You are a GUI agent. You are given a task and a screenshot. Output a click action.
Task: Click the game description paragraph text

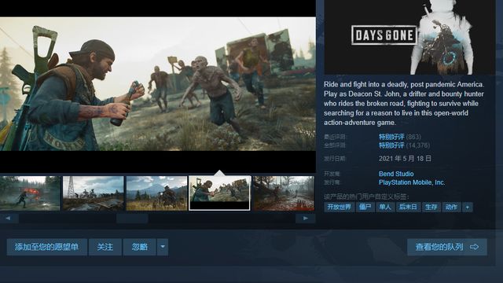(x=404, y=103)
